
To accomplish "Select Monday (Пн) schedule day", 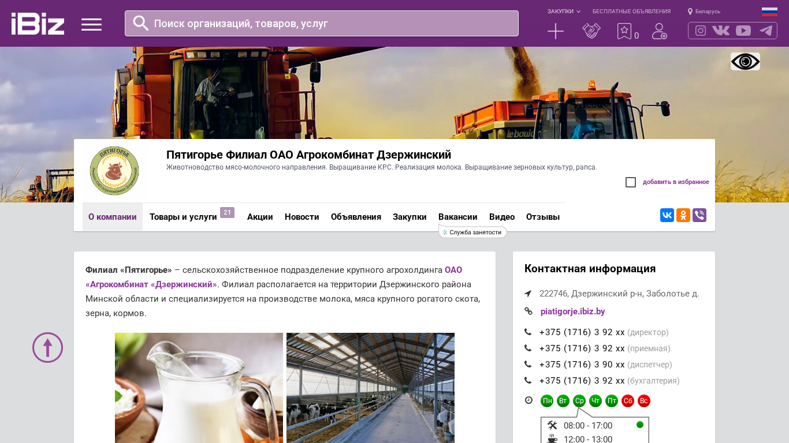I will click(547, 401).
